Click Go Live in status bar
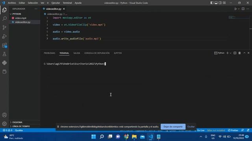The width and height of the screenshot is (252, 141). pyautogui.click(x=199, y=130)
